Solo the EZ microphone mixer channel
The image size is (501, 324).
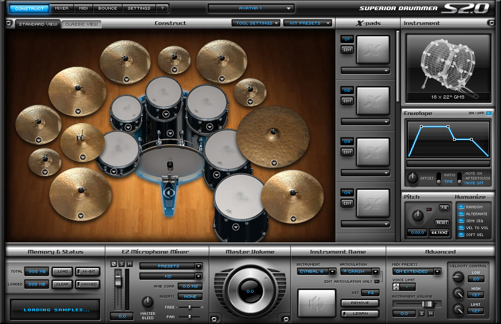(x=121, y=265)
